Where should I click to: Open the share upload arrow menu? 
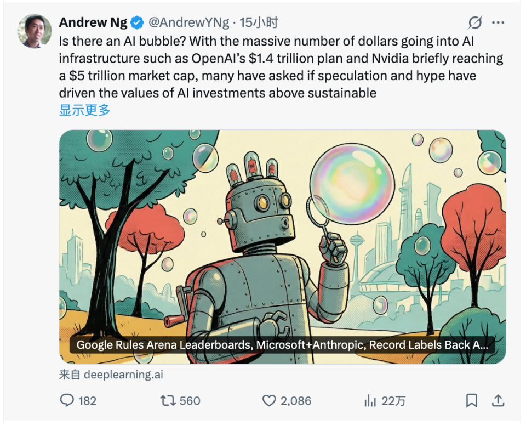pyautogui.click(x=498, y=401)
